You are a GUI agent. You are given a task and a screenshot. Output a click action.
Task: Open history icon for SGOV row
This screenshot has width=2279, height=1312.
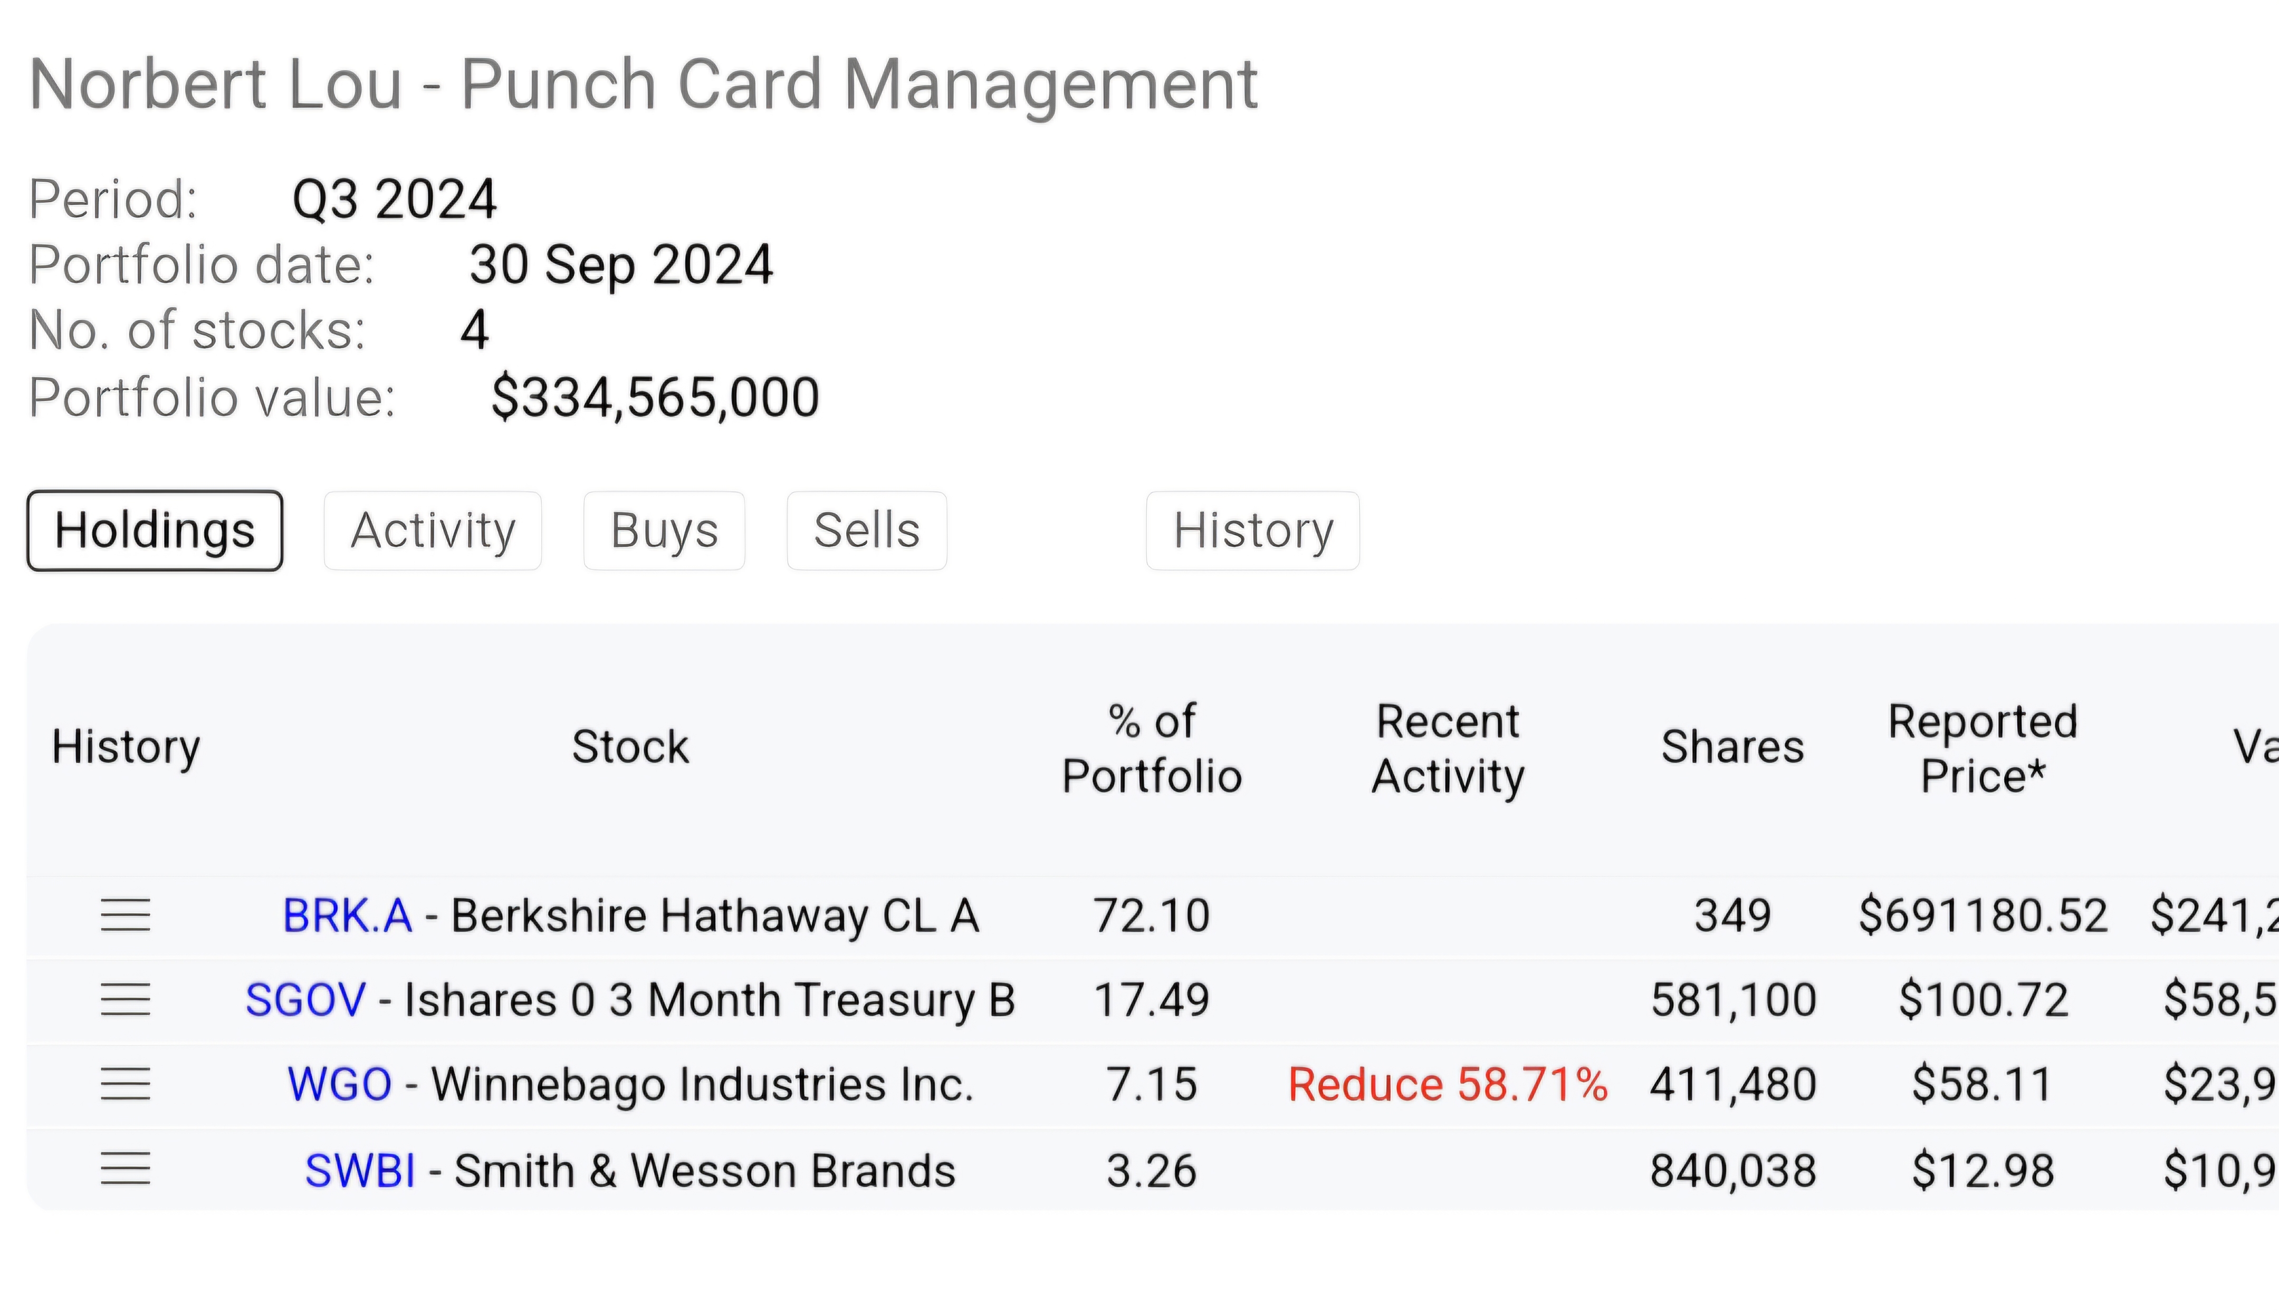(x=126, y=999)
